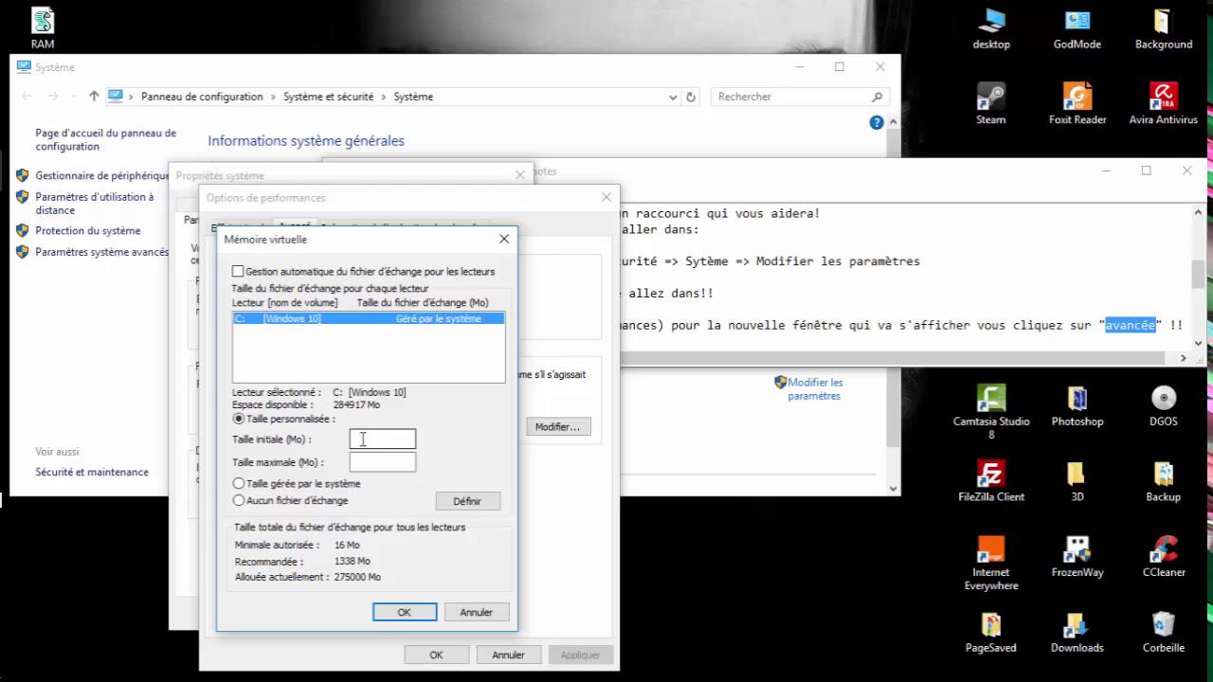Open Paramètres d'utilisation à distance

pos(94,204)
